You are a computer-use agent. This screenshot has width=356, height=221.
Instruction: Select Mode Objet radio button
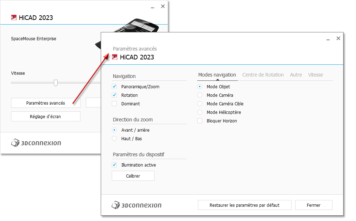coord(200,86)
